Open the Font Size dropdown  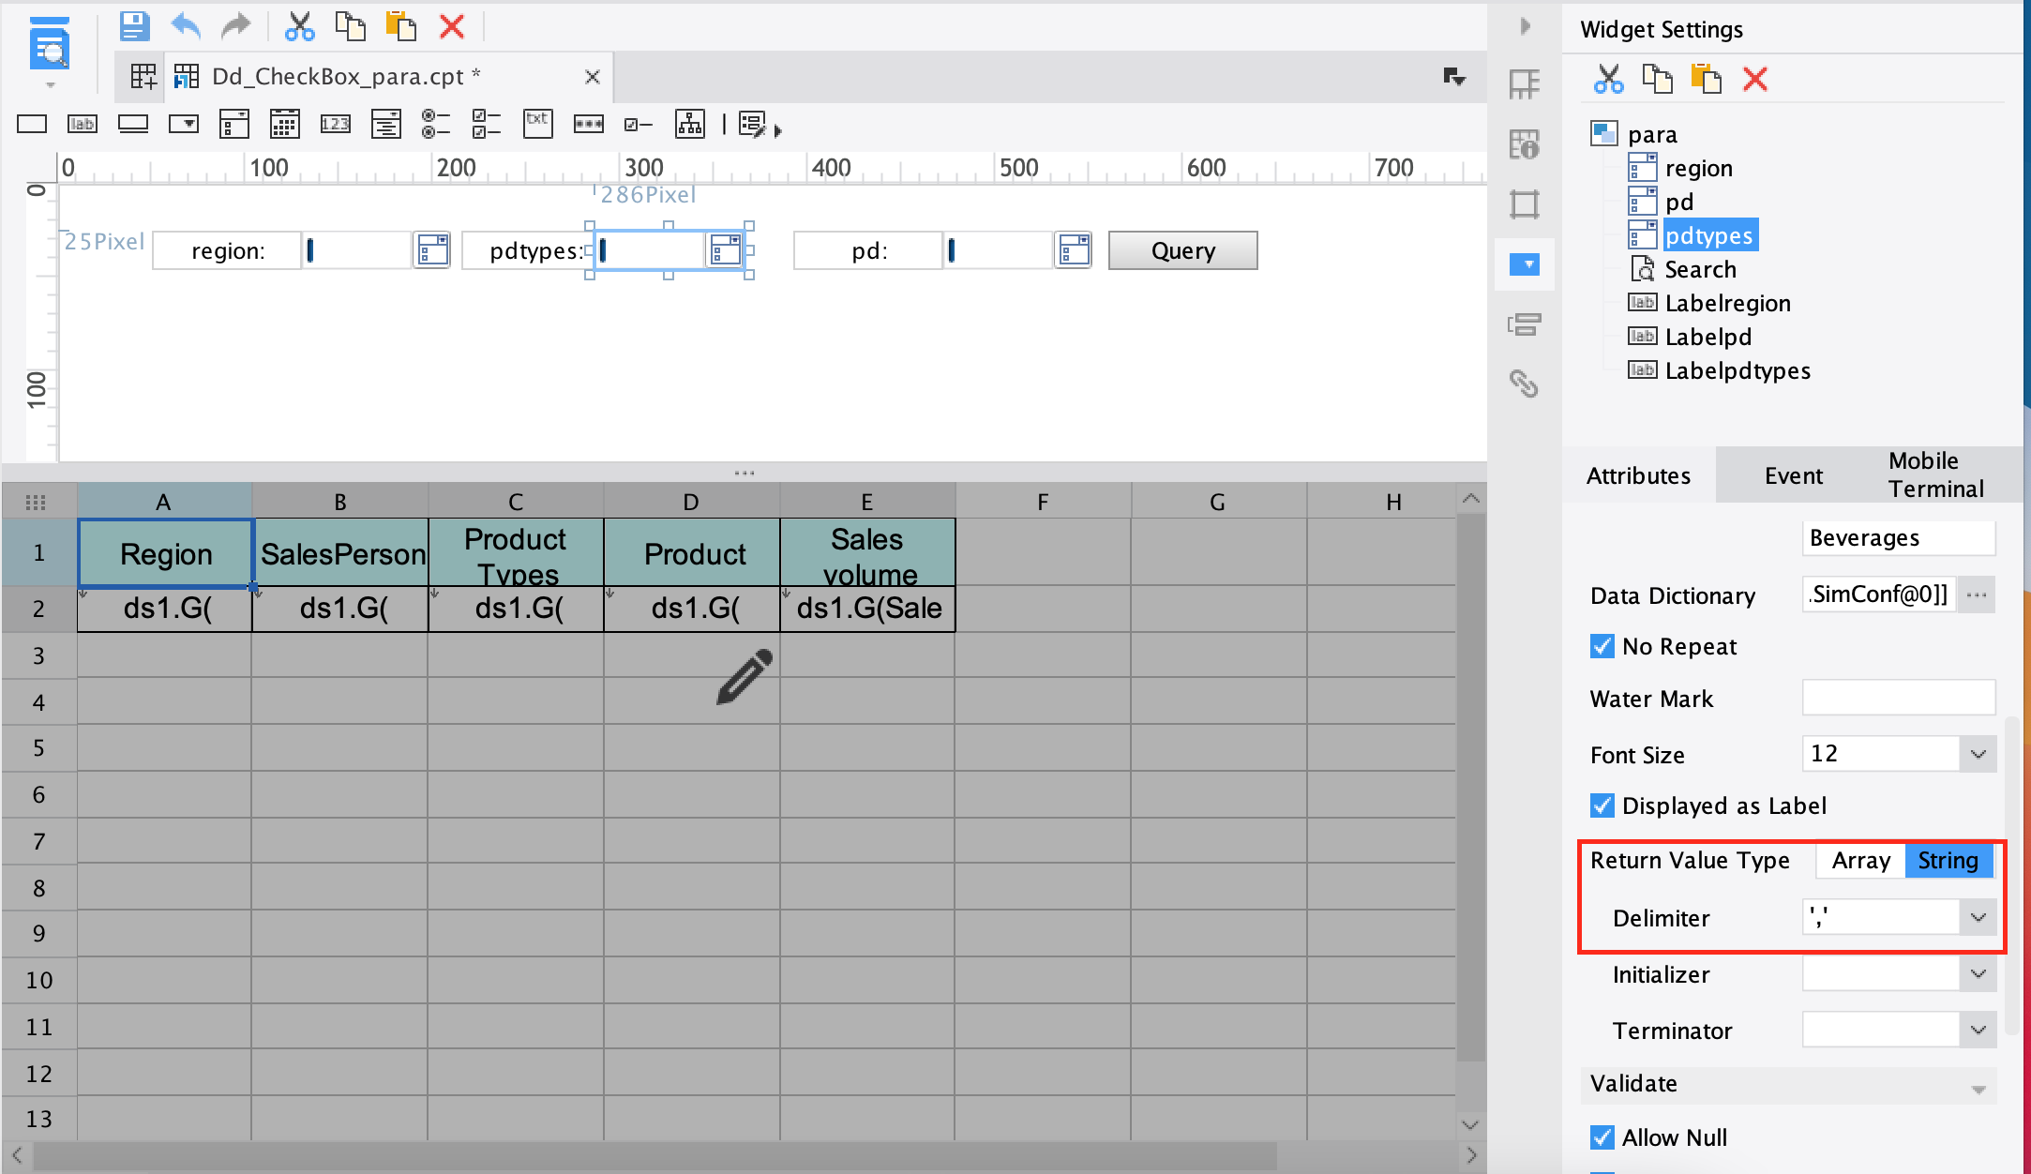(1978, 753)
